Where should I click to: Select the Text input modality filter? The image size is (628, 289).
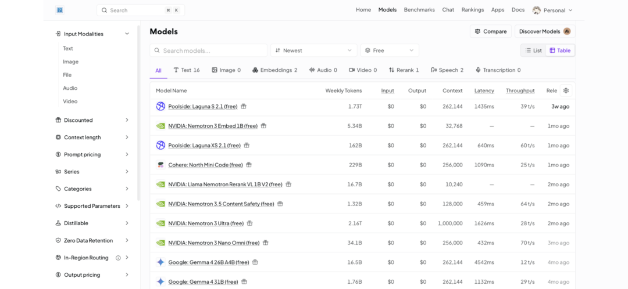68,48
